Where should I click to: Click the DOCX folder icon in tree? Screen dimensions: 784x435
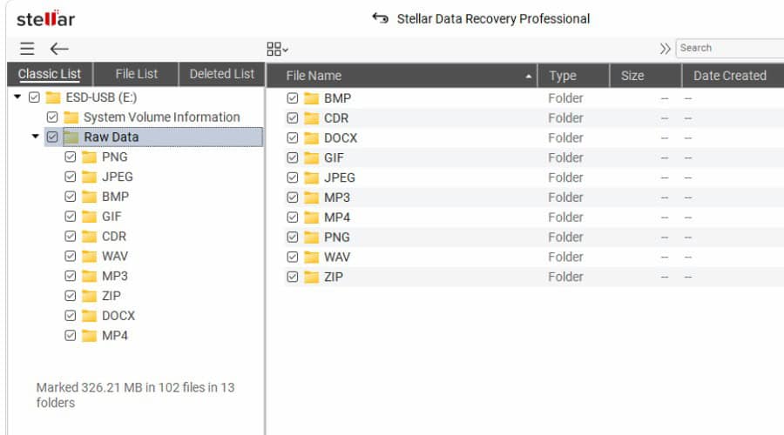pos(89,316)
